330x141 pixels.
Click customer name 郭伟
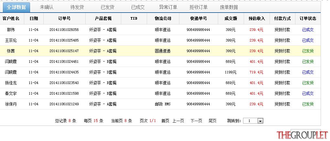(x=11, y=30)
